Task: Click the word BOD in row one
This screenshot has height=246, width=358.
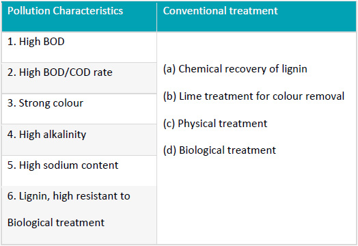Action: pos(54,42)
